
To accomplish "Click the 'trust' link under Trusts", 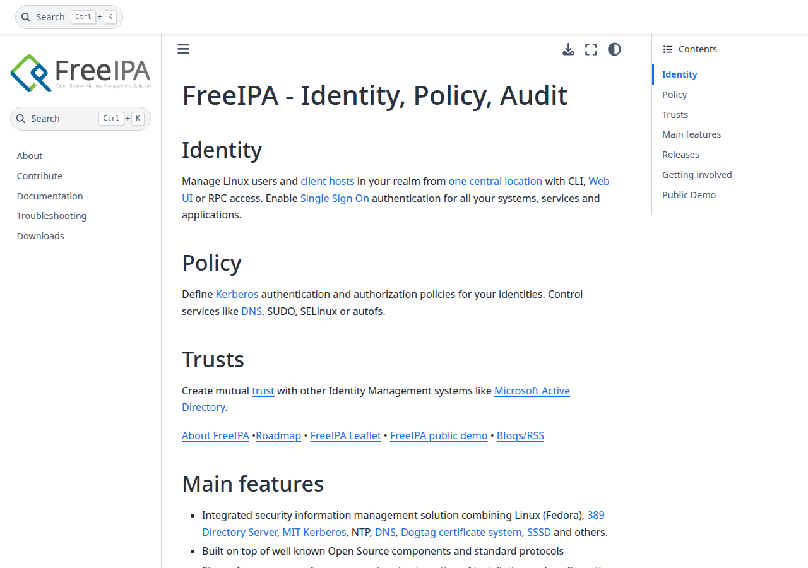I will pos(263,391).
